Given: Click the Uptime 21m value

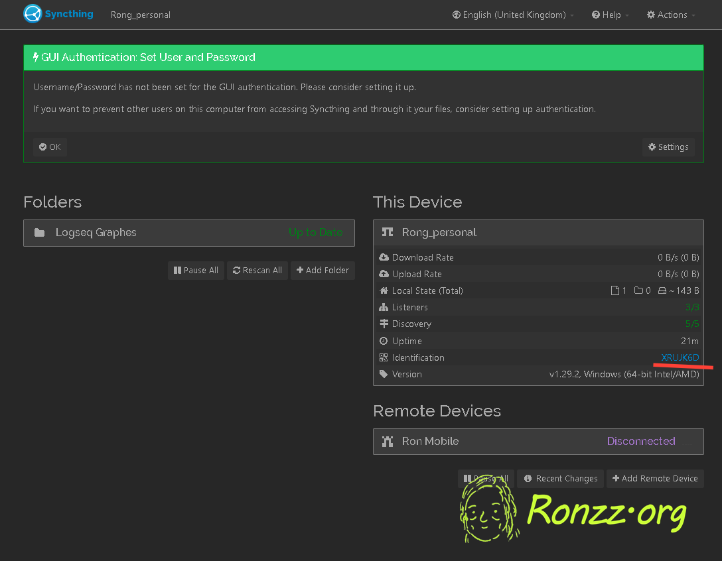Looking at the screenshot, I should (x=689, y=341).
